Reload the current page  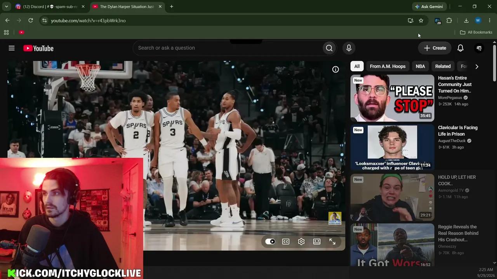(31, 21)
